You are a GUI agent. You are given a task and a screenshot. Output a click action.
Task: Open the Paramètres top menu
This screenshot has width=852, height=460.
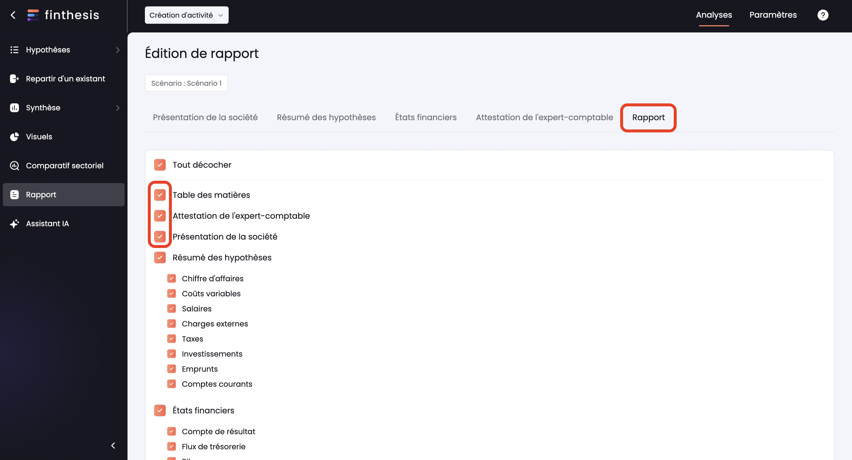[x=773, y=15]
